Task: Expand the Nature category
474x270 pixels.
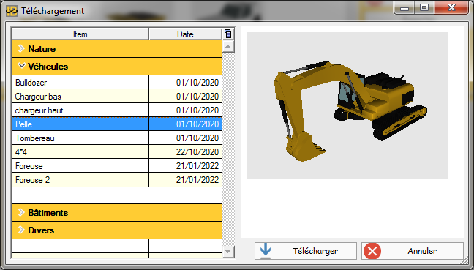Action: pyautogui.click(x=21, y=48)
